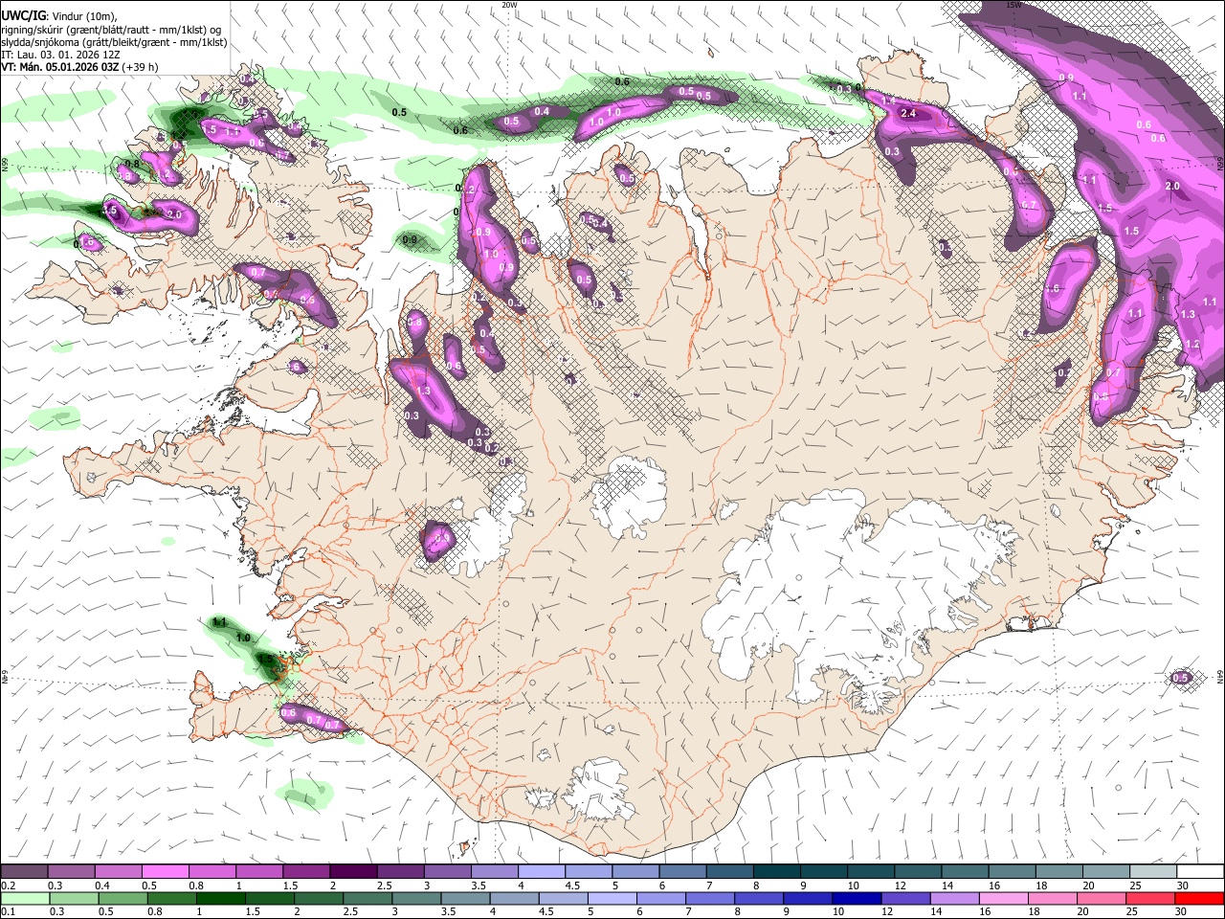Click the white top-row swatch starting at 30
Viewport: 1225px width, 919px height.
click(1200, 872)
